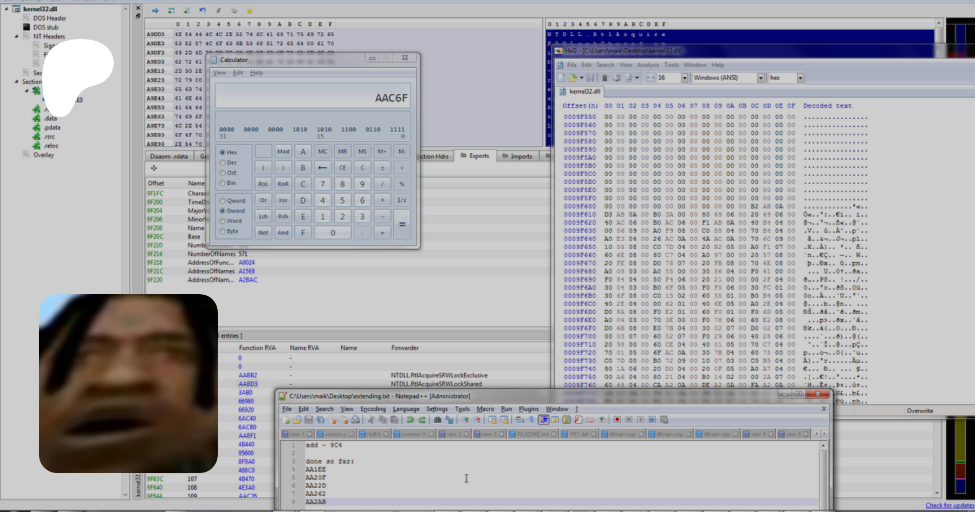
Task: Click the blue undo arrow in hex toolbar
Action: click(202, 11)
